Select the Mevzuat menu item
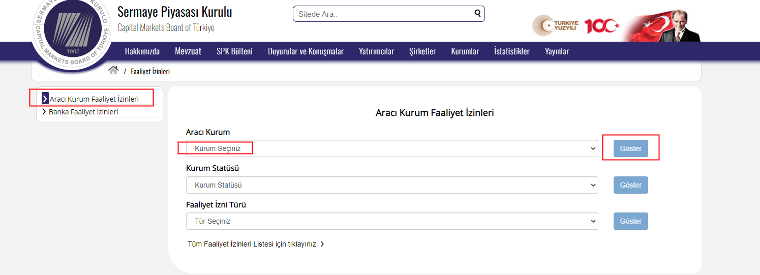760x275 pixels. pyautogui.click(x=188, y=51)
